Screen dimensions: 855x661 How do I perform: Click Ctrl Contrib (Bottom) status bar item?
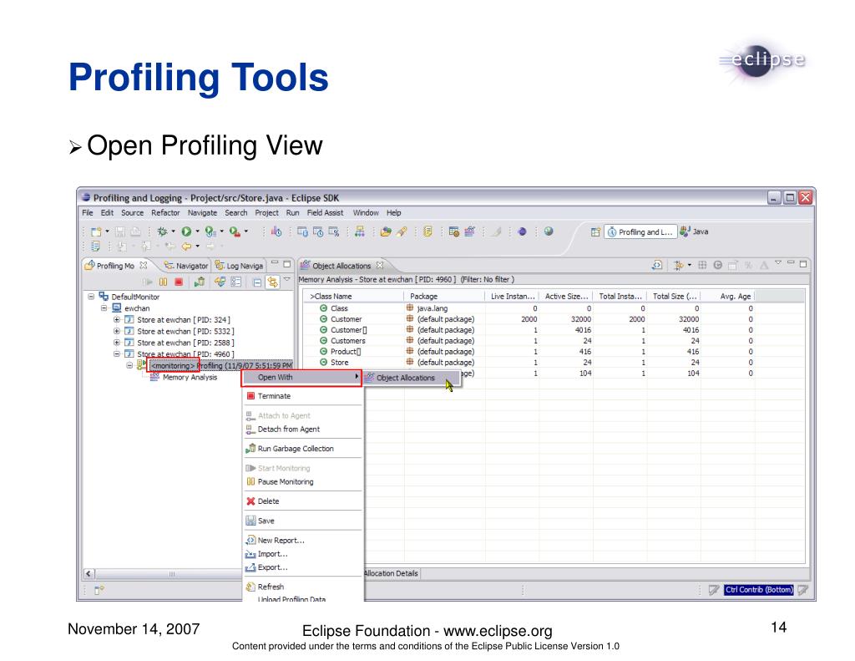coord(759,590)
